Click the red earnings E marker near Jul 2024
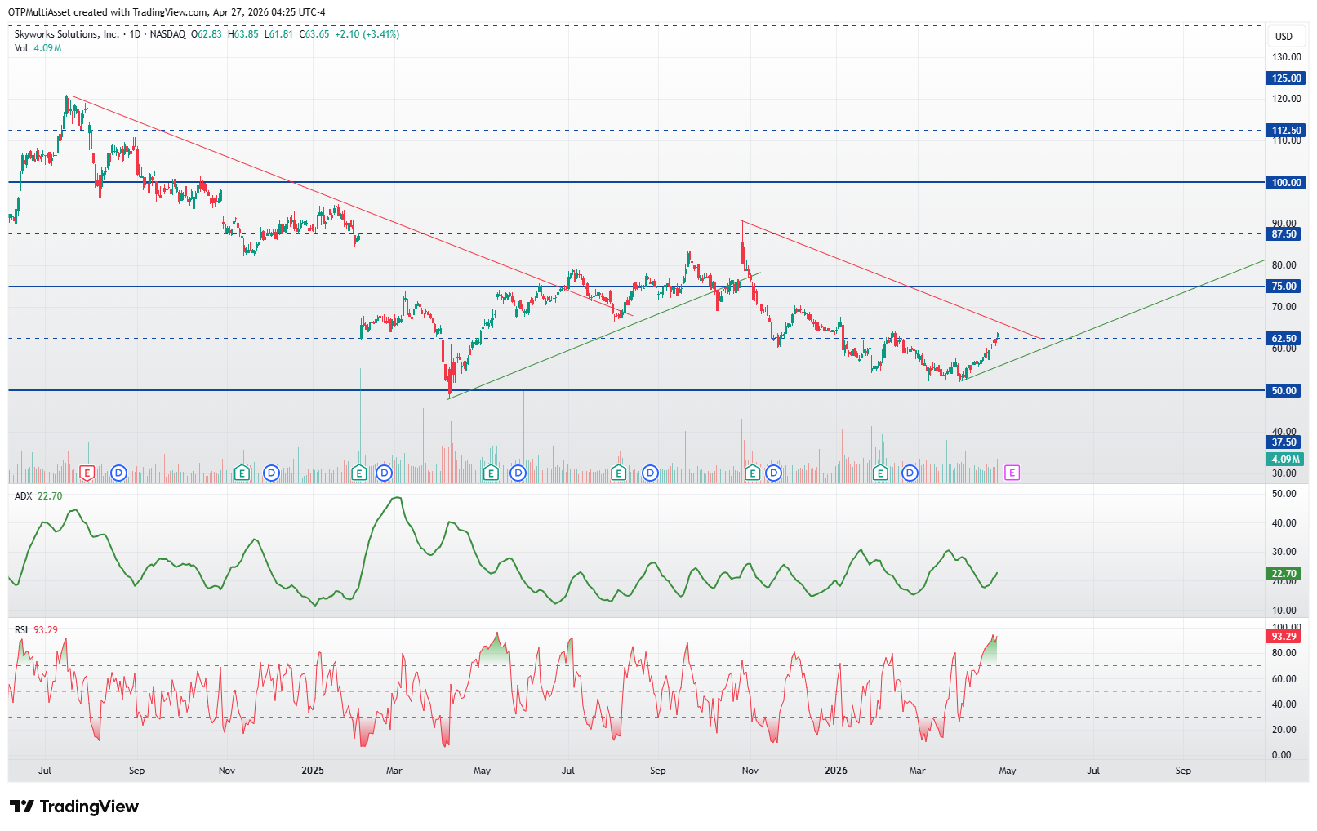The image size is (1317, 831). [87, 473]
